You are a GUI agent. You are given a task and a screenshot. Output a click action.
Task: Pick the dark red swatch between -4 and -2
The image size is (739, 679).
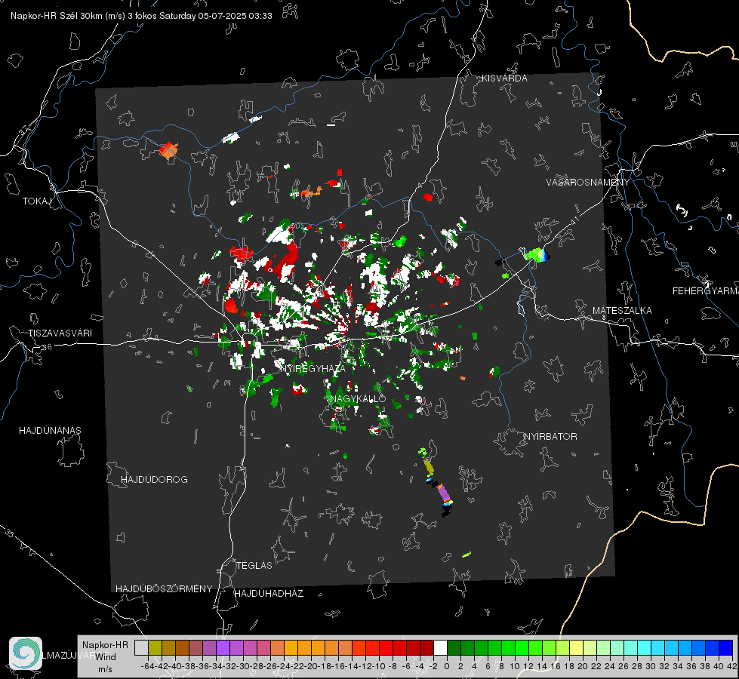(426, 647)
